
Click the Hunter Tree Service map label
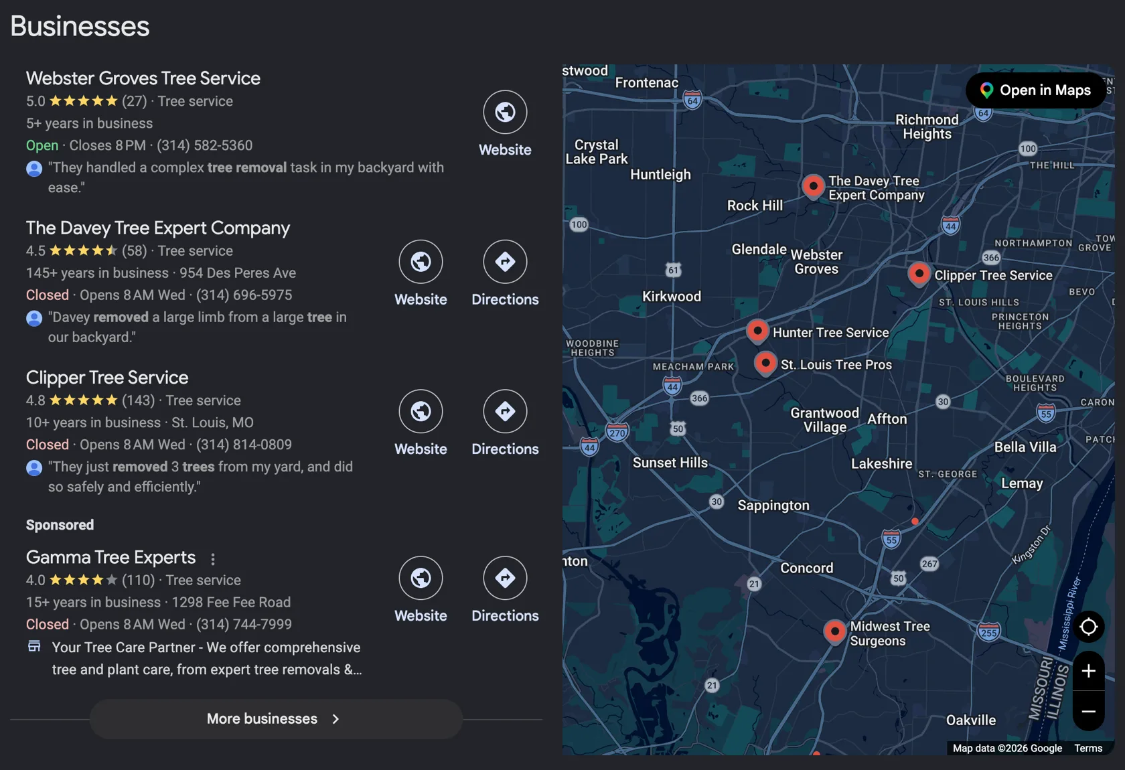tap(831, 333)
